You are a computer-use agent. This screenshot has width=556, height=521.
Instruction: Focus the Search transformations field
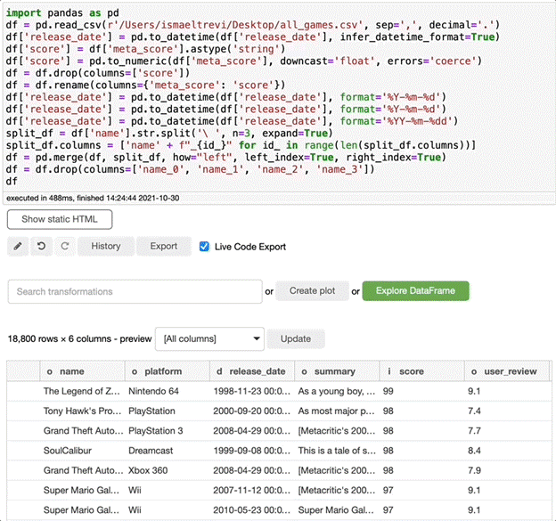(134, 291)
